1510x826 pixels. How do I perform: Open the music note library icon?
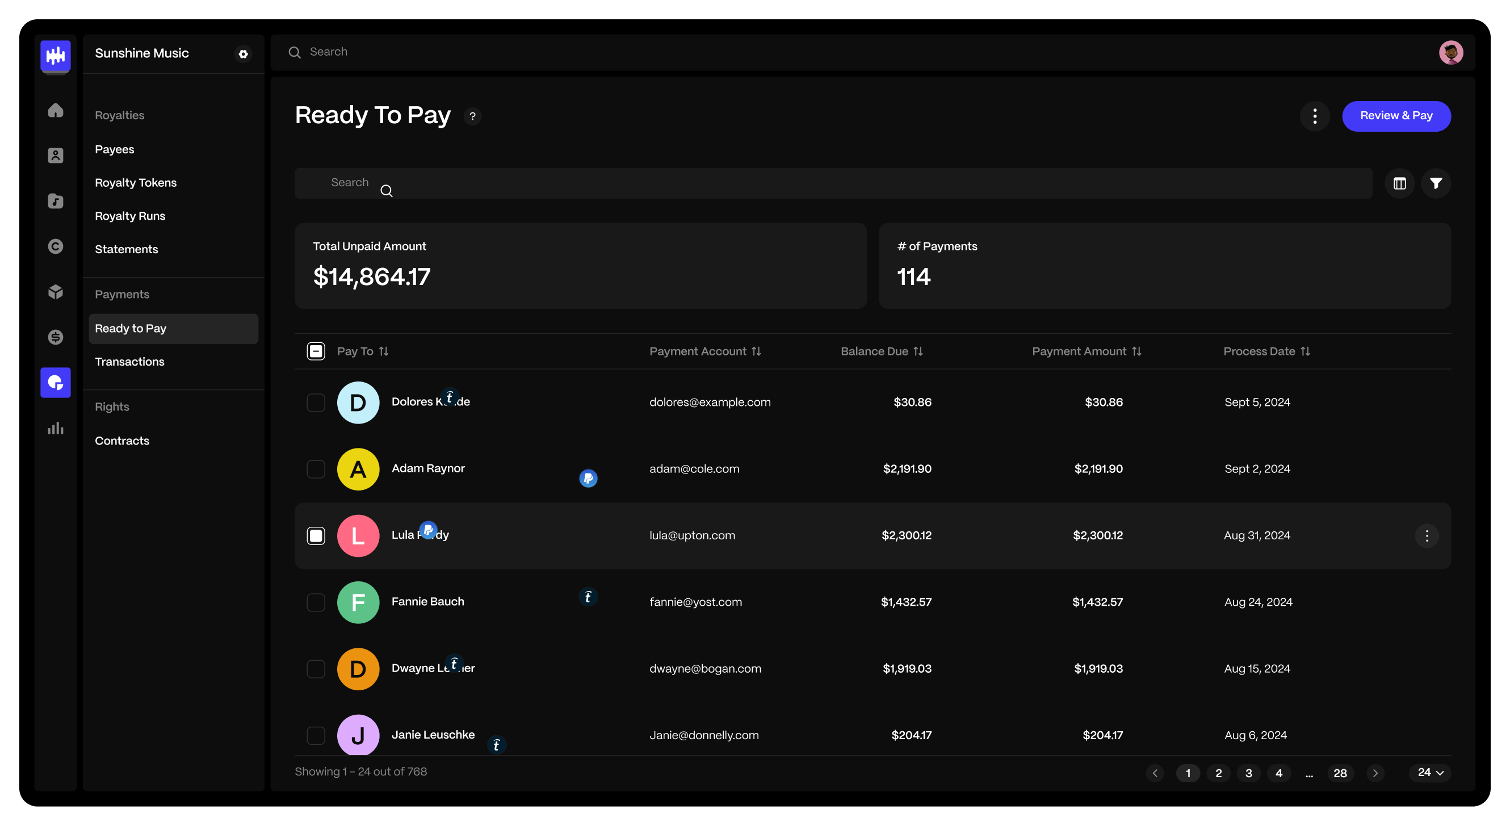[56, 201]
